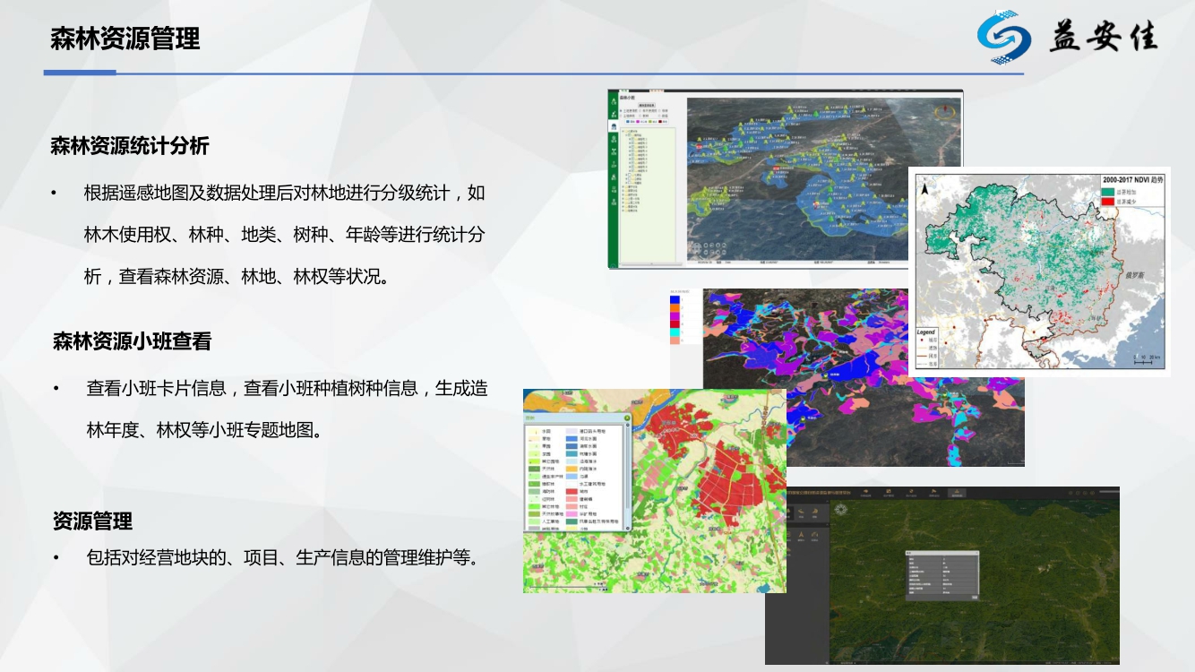Collapse the land-use legend panel with the green round button
The image size is (1195, 672).
(627, 418)
